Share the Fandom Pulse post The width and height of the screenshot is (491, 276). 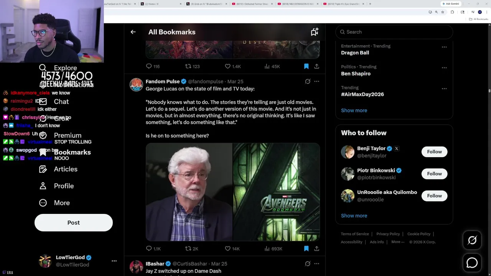[x=316, y=248]
